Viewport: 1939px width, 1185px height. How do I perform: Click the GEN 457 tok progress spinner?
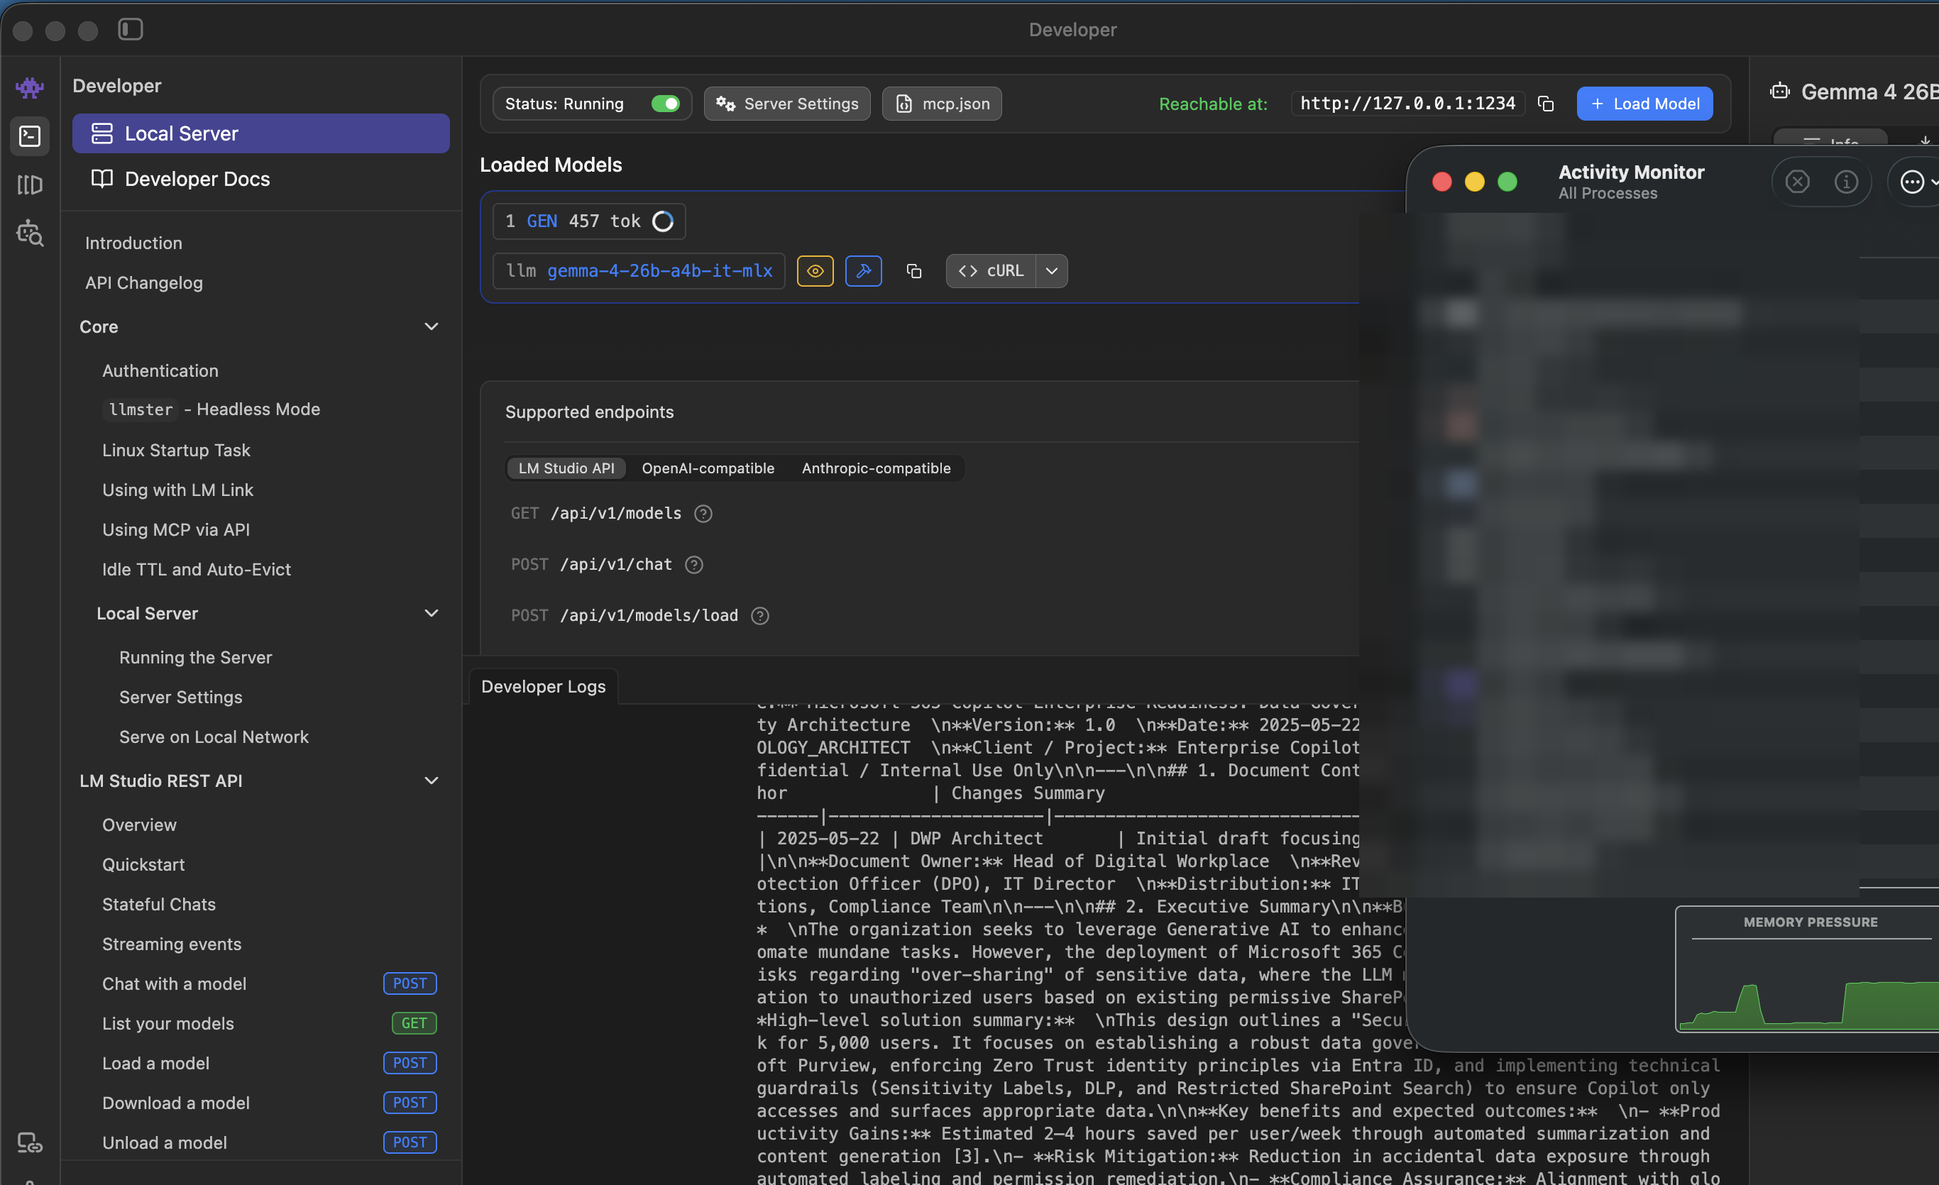coord(664,221)
